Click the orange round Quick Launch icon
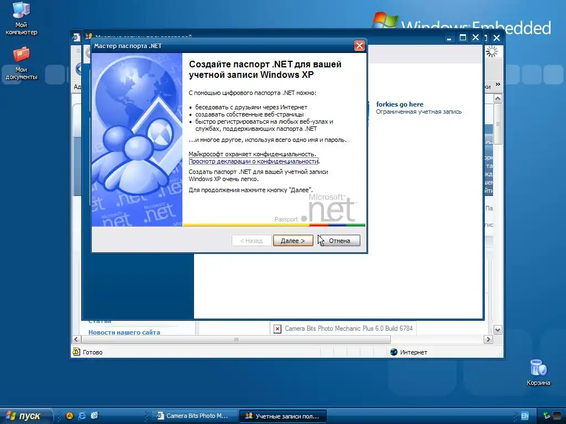This screenshot has width=566, height=424. pos(70,416)
